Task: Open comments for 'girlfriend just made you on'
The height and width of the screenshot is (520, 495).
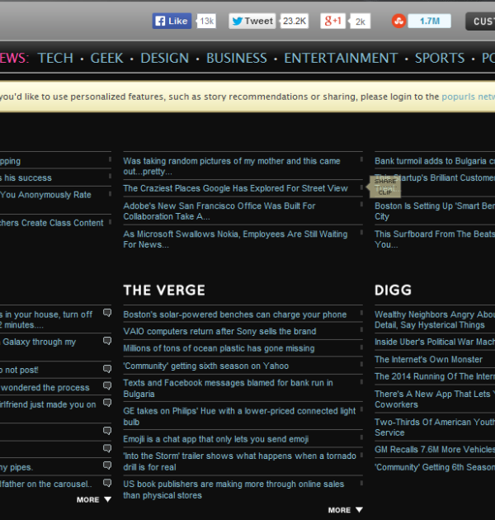Action: click(x=107, y=402)
